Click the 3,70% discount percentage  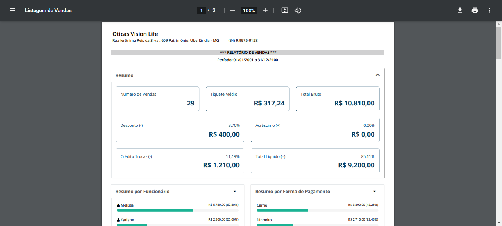coord(234,125)
